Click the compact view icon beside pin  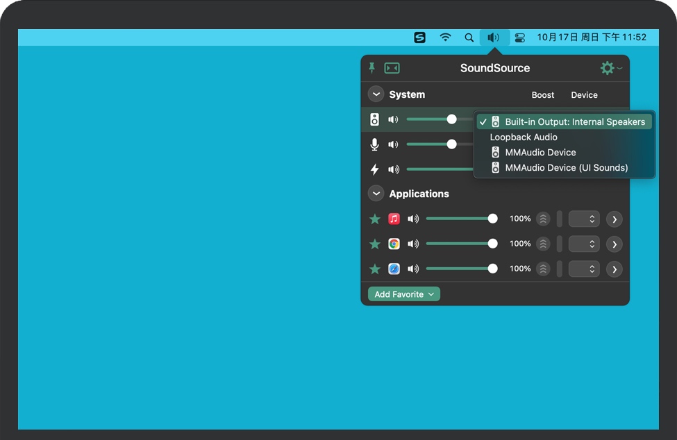tap(392, 68)
